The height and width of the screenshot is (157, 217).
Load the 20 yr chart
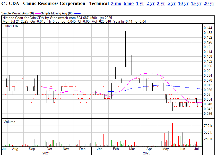click(209, 3)
